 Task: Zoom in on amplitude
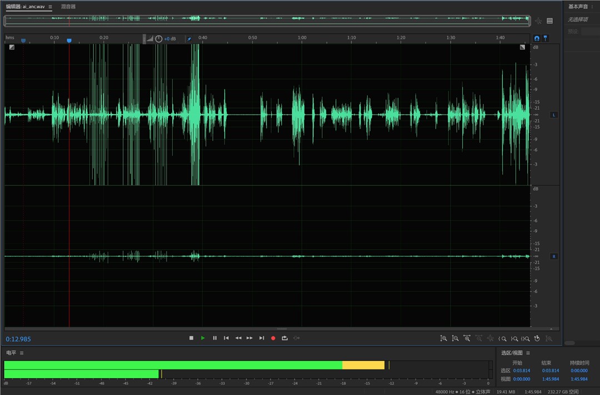click(x=443, y=338)
